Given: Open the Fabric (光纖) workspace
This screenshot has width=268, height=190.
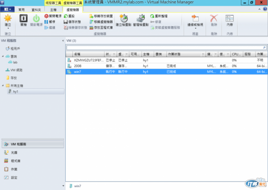Looking at the screenshot, I should click(33, 152).
